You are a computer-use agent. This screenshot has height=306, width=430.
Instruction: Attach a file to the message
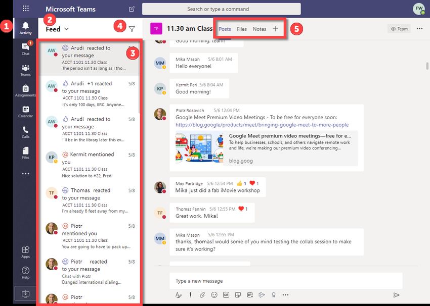(202, 295)
